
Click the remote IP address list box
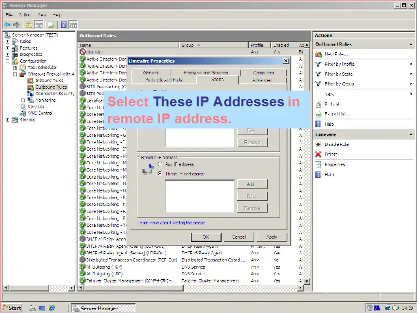199,196
